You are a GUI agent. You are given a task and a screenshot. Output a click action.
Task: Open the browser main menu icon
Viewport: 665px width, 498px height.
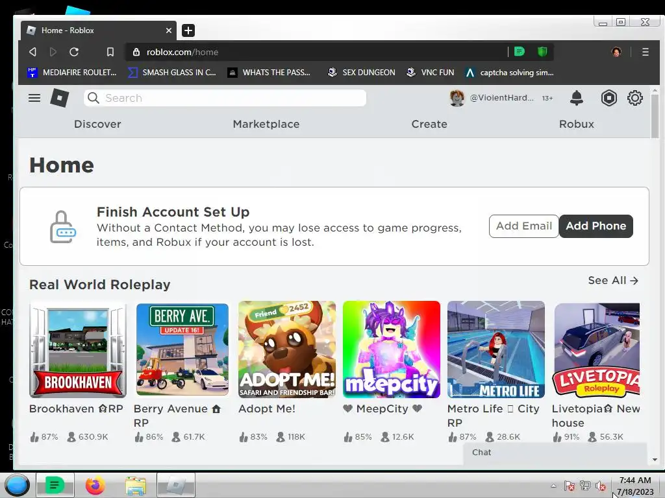pos(645,52)
